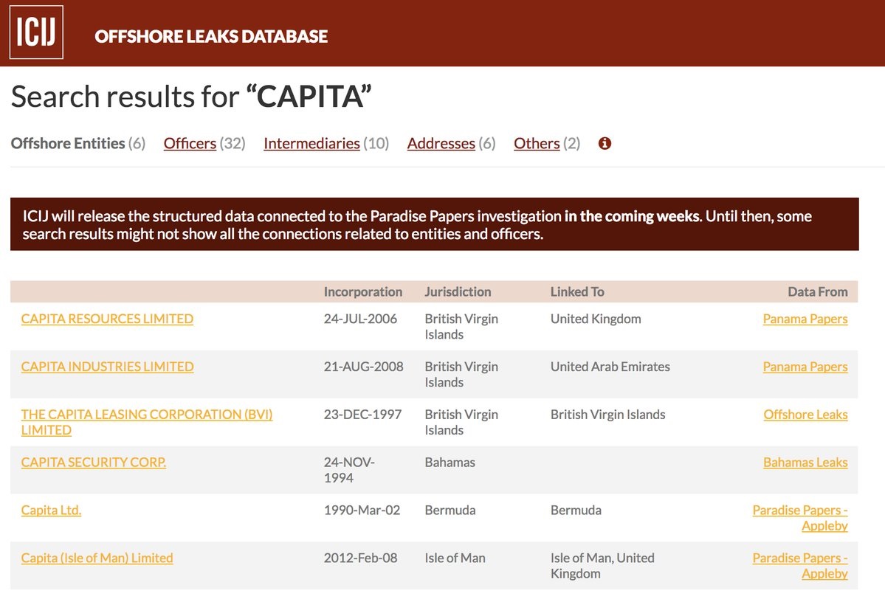Screen dimensions: 885x602
Task: Open Capita (Isle of Man) Limited
Action: 97,558
